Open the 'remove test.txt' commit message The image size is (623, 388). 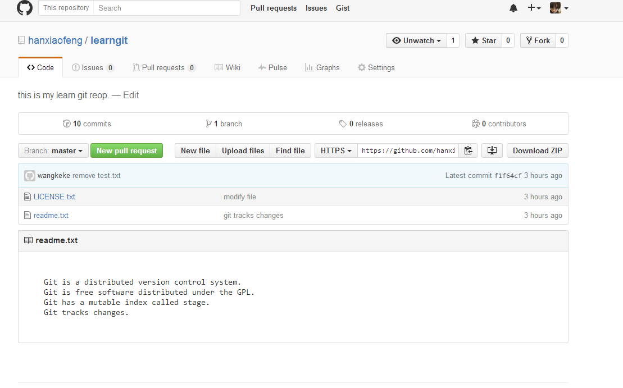[97, 176]
